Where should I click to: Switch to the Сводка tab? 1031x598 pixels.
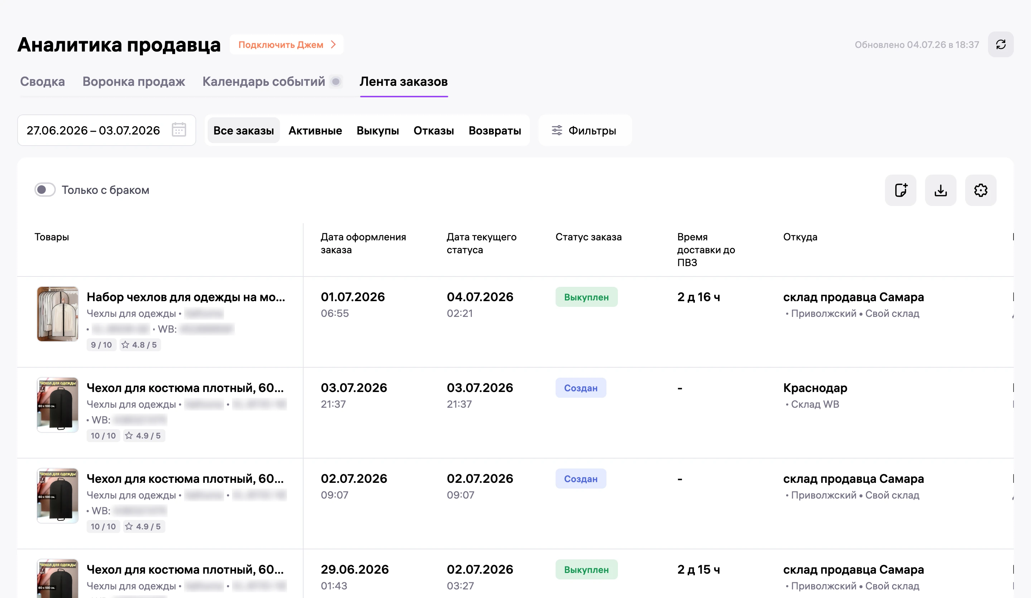pos(43,81)
